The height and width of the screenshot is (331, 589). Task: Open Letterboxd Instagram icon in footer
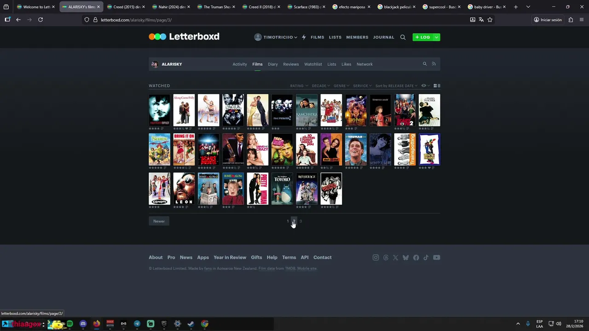click(x=375, y=257)
